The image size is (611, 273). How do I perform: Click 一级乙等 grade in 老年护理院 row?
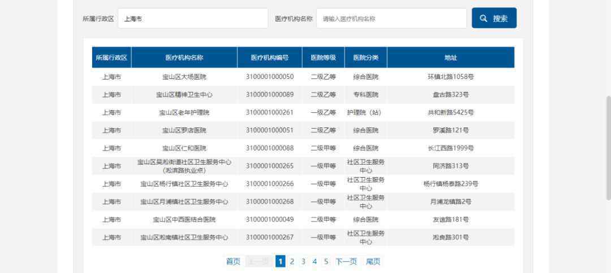point(323,113)
